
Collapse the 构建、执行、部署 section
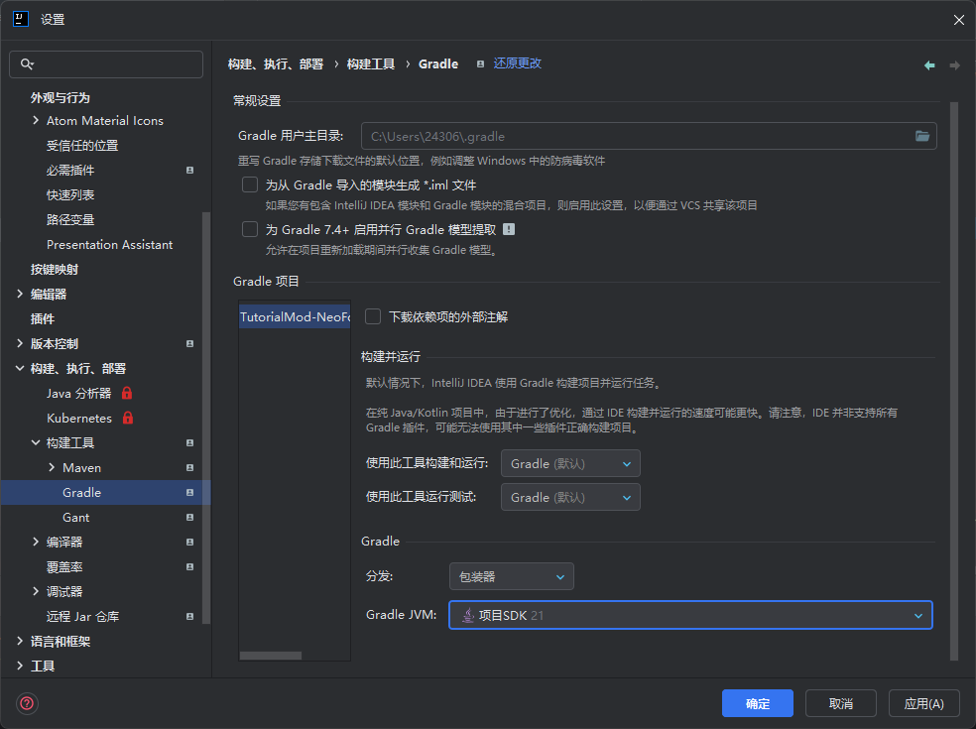(19, 369)
